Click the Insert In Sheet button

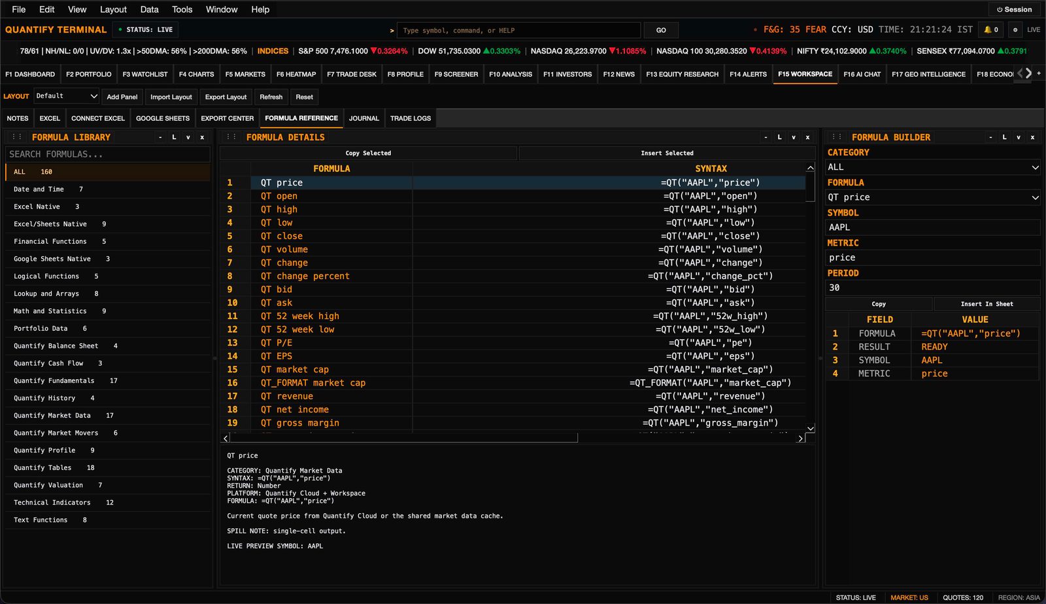(x=987, y=304)
